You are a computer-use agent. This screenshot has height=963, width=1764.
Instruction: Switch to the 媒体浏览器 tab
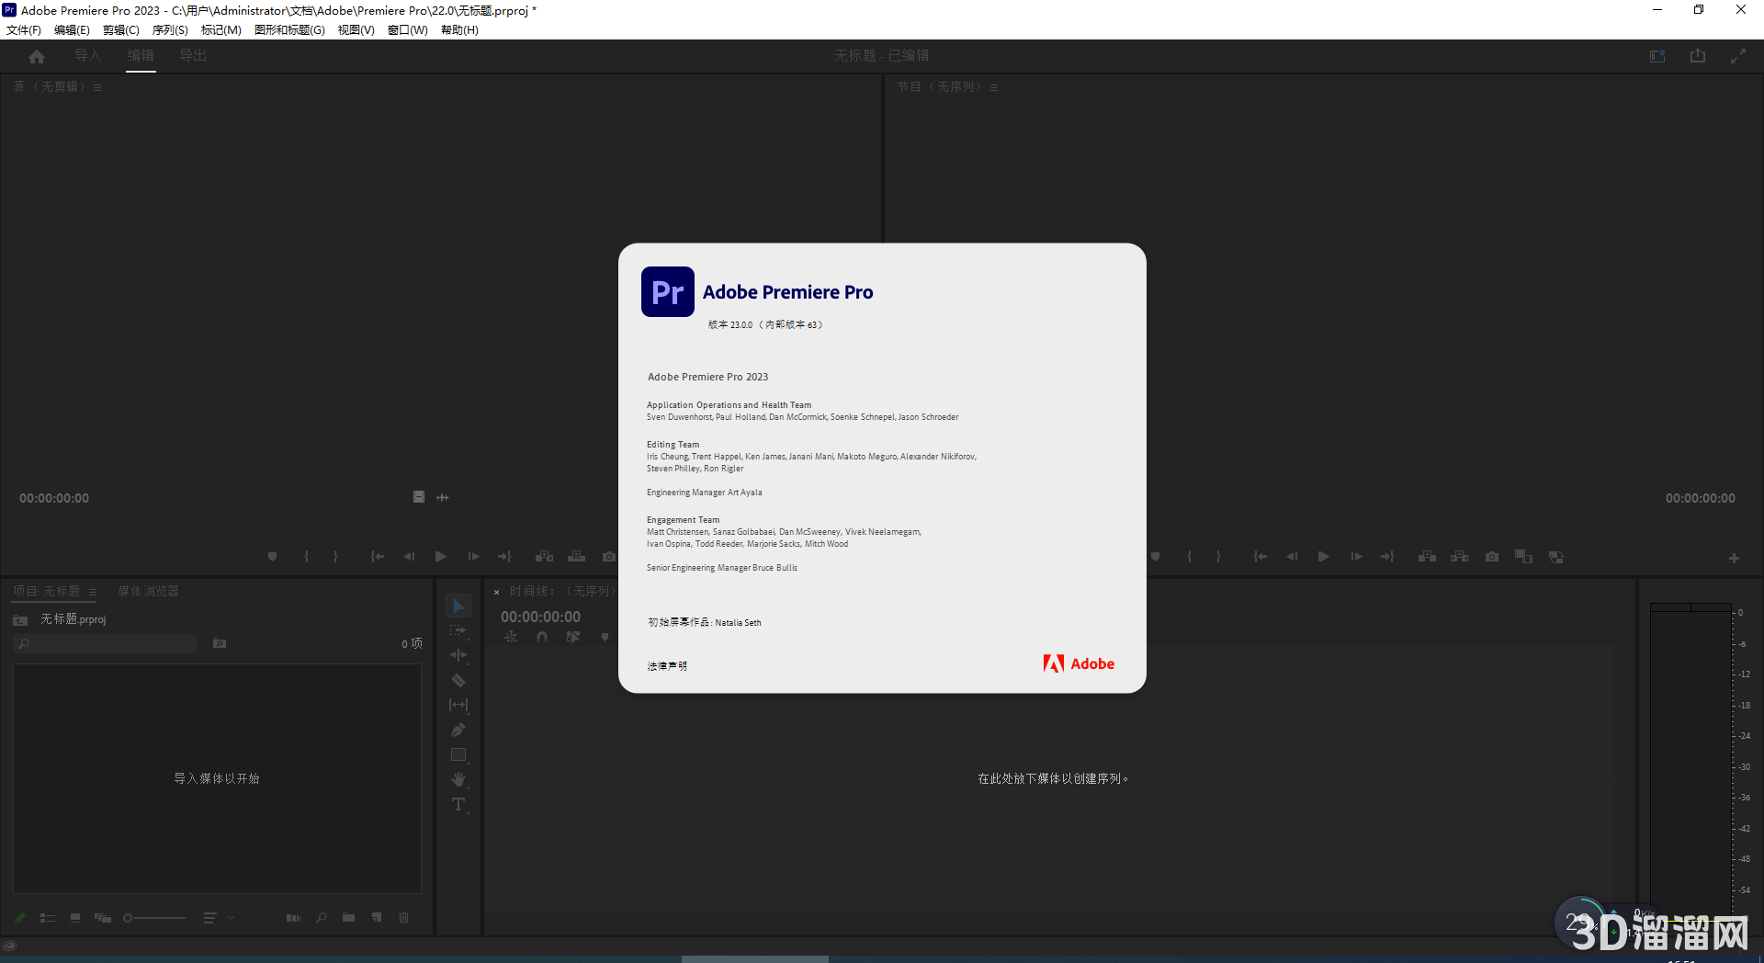pos(147,591)
